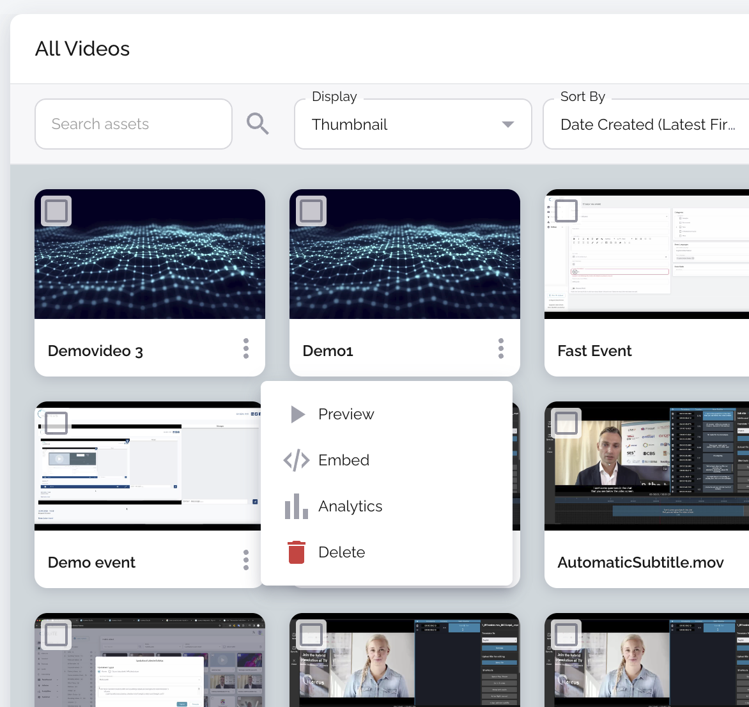Open the three-dot menu for Demo event

[246, 560]
